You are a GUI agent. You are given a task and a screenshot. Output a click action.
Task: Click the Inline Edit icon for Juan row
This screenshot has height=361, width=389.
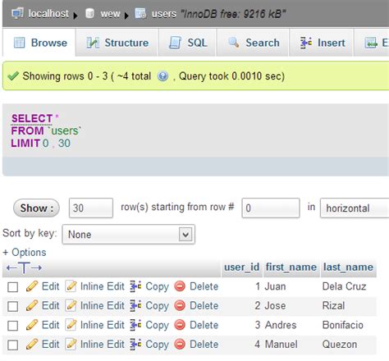pyautogui.click(x=71, y=286)
